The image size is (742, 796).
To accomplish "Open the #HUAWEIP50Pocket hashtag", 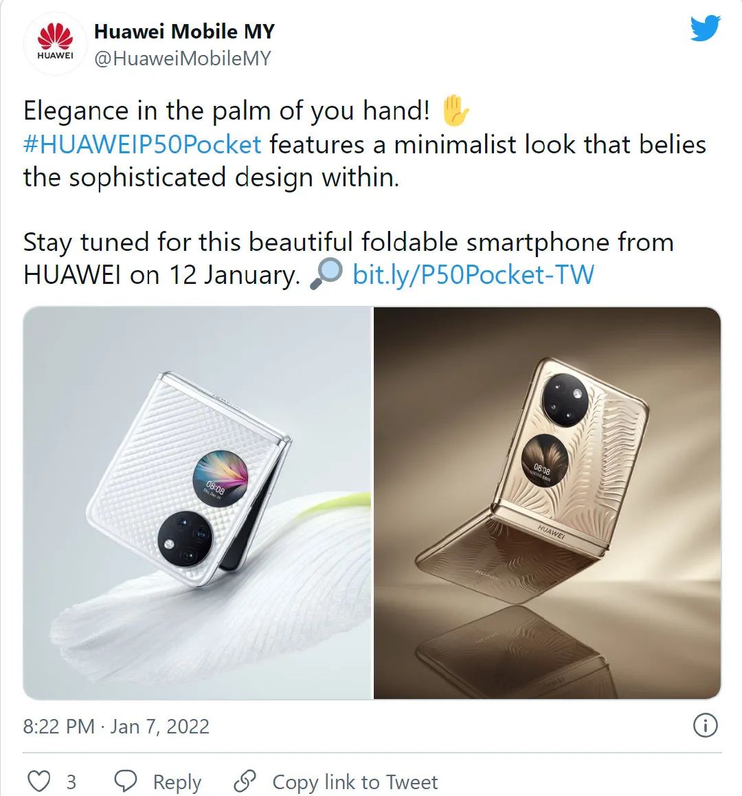I will point(143,144).
